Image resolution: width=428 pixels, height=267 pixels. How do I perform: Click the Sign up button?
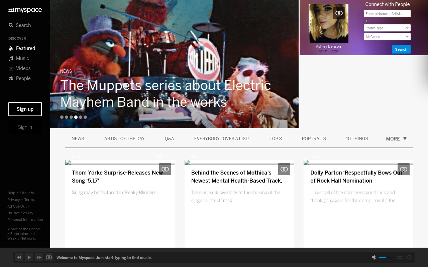tap(25, 109)
